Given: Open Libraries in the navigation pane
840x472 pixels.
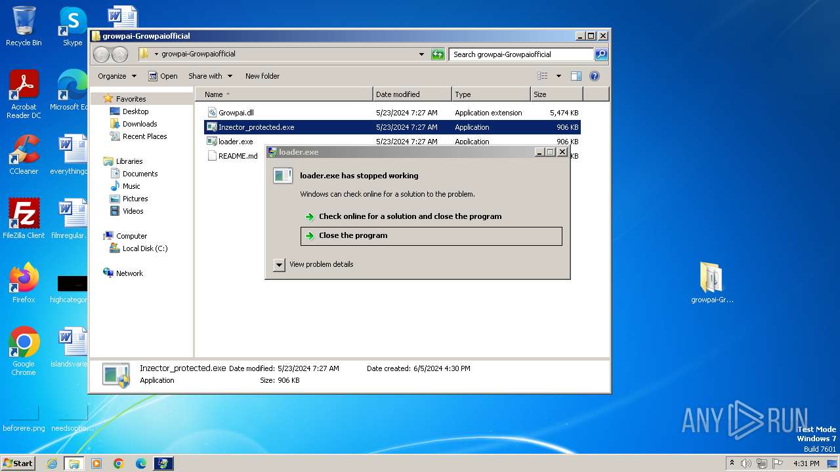Looking at the screenshot, I should pyautogui.click(x=129, y=161).
